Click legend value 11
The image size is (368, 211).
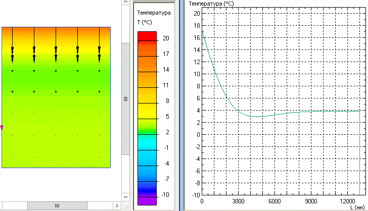(x=166, y=85)
